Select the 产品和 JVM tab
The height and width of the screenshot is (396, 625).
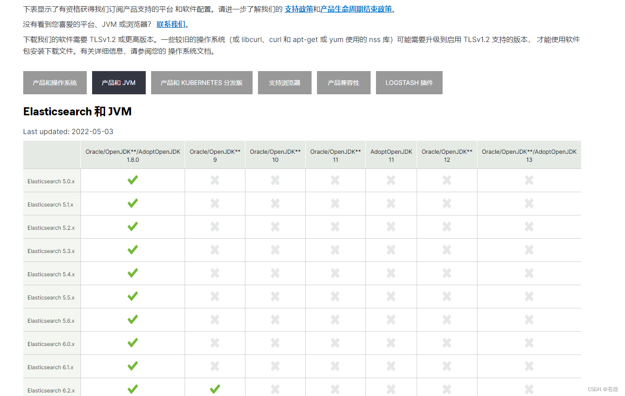(x=119, y=83)
